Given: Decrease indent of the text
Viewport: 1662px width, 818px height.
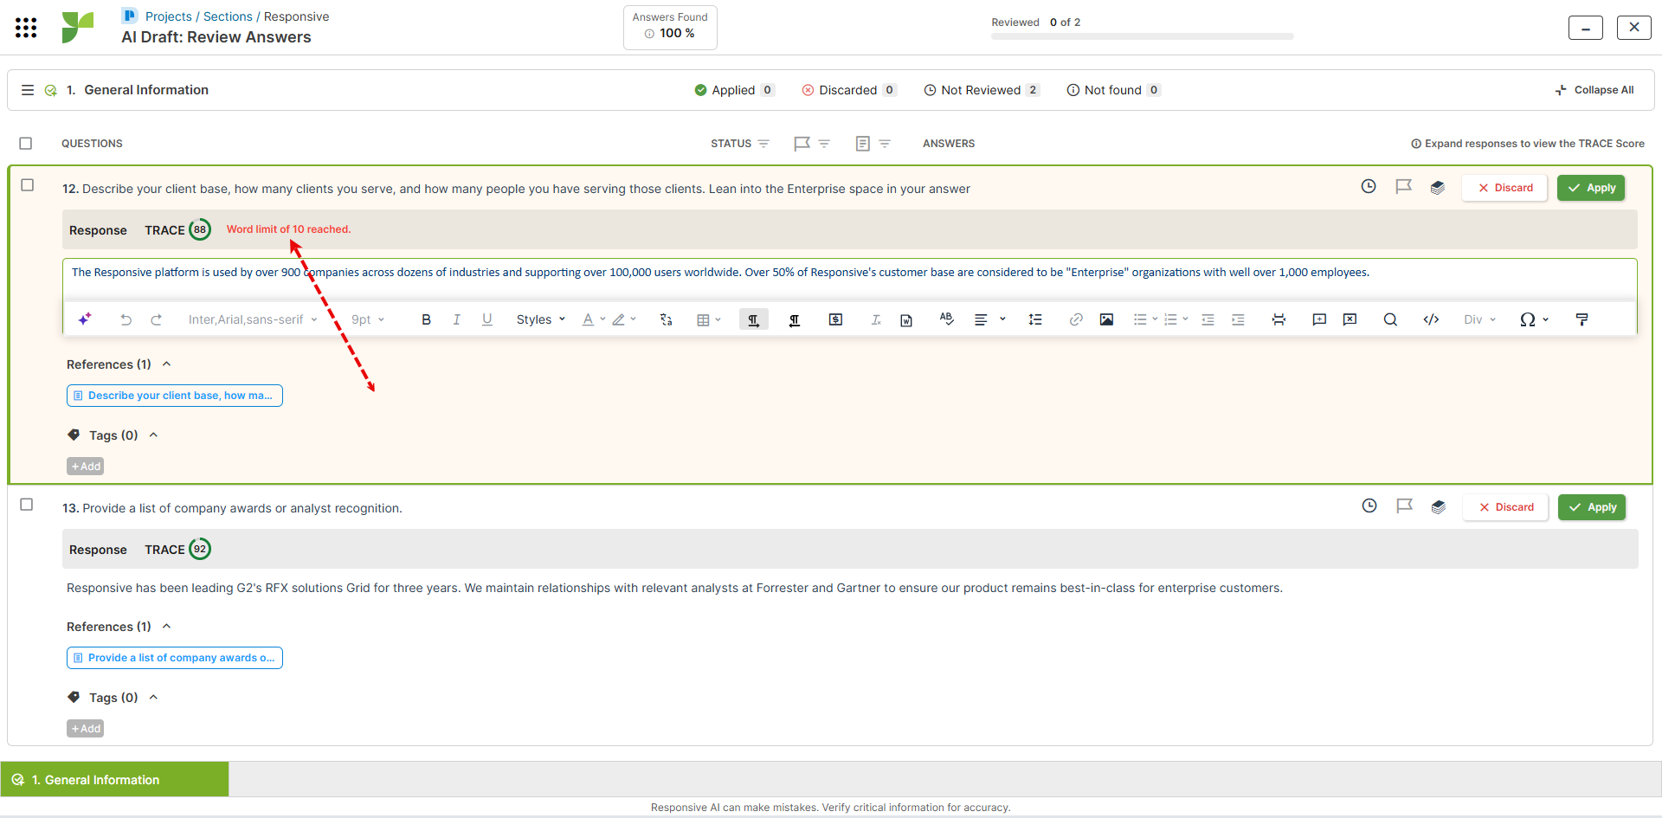Looking at the screenshot, I should click(1208, 319).
